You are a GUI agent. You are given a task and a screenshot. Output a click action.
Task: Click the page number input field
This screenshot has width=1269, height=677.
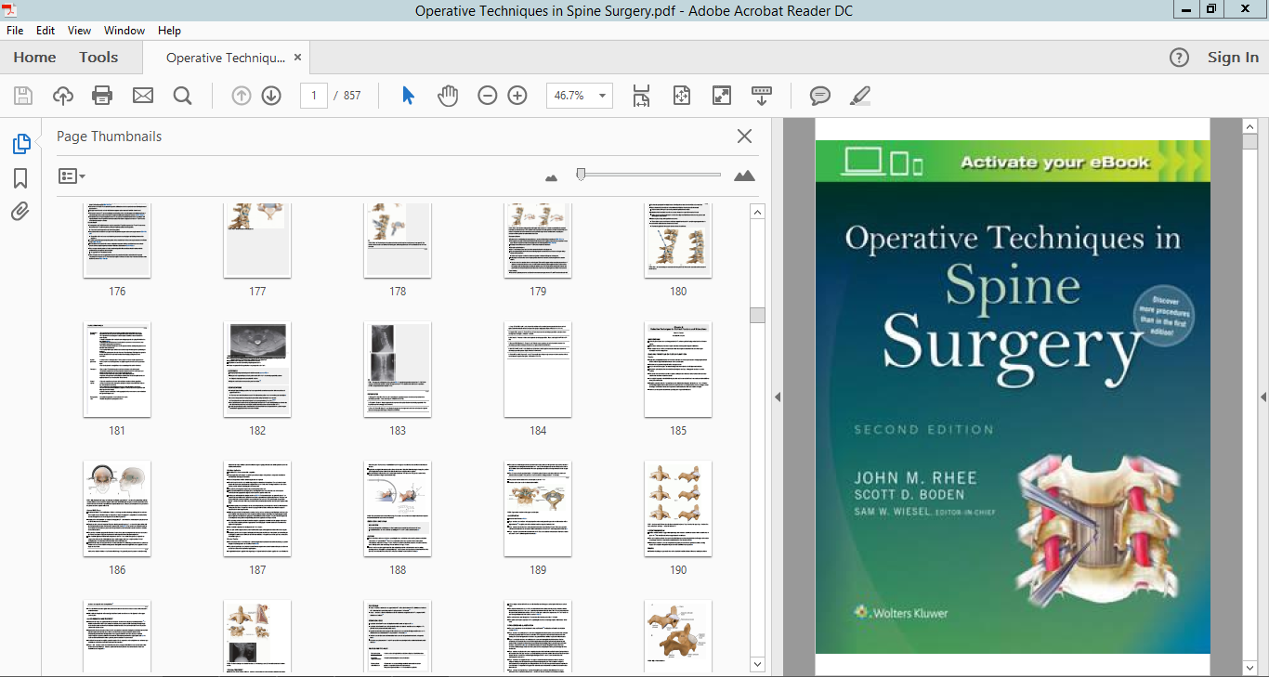[314, 96]
